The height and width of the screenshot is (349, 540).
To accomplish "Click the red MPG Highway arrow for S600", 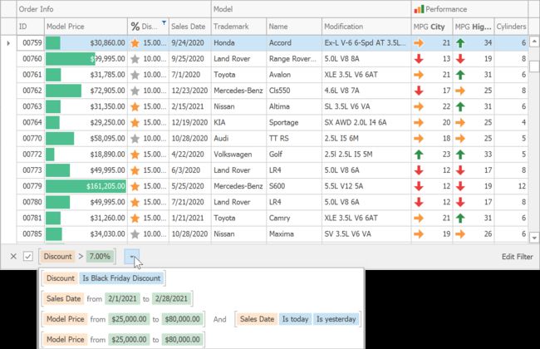I will (x=460, y=186).
